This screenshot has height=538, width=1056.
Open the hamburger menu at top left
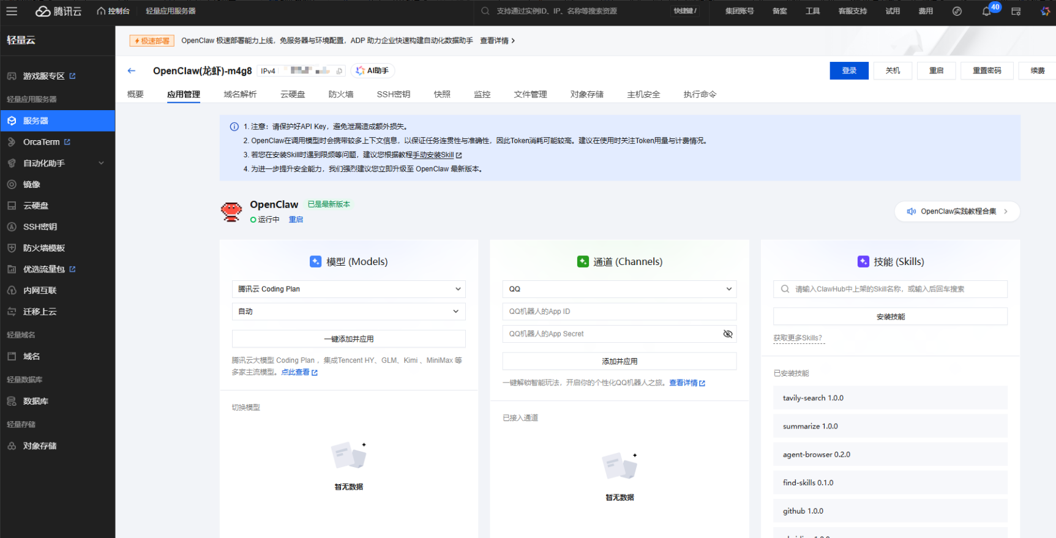click(12, 11)
